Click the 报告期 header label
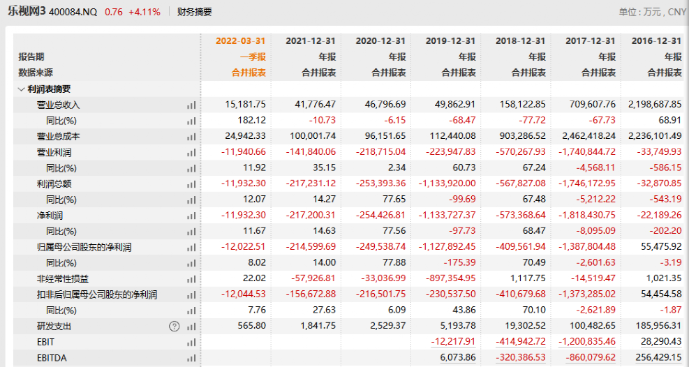This screenshot has height=367, width=689. tap(31, 57)
